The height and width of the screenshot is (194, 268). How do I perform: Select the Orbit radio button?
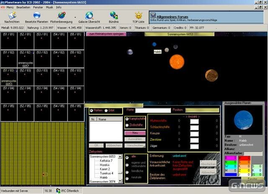click(x=106, y=111)
